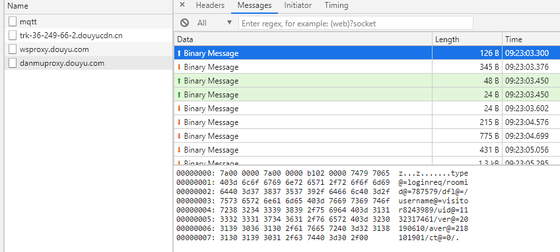
Task: Click the mqtt request file icon
Action: point(13,22)
